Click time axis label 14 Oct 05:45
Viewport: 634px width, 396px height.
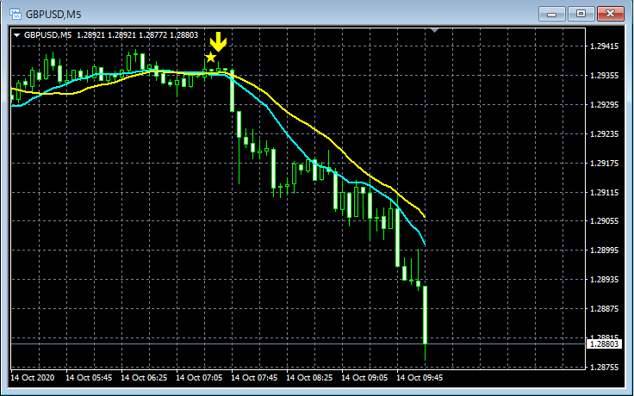[x=89, y=377]
